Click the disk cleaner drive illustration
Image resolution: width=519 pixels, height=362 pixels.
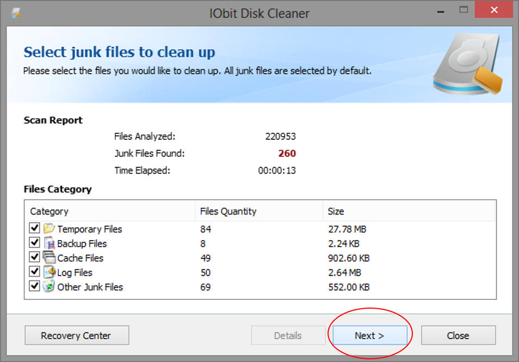468,64
